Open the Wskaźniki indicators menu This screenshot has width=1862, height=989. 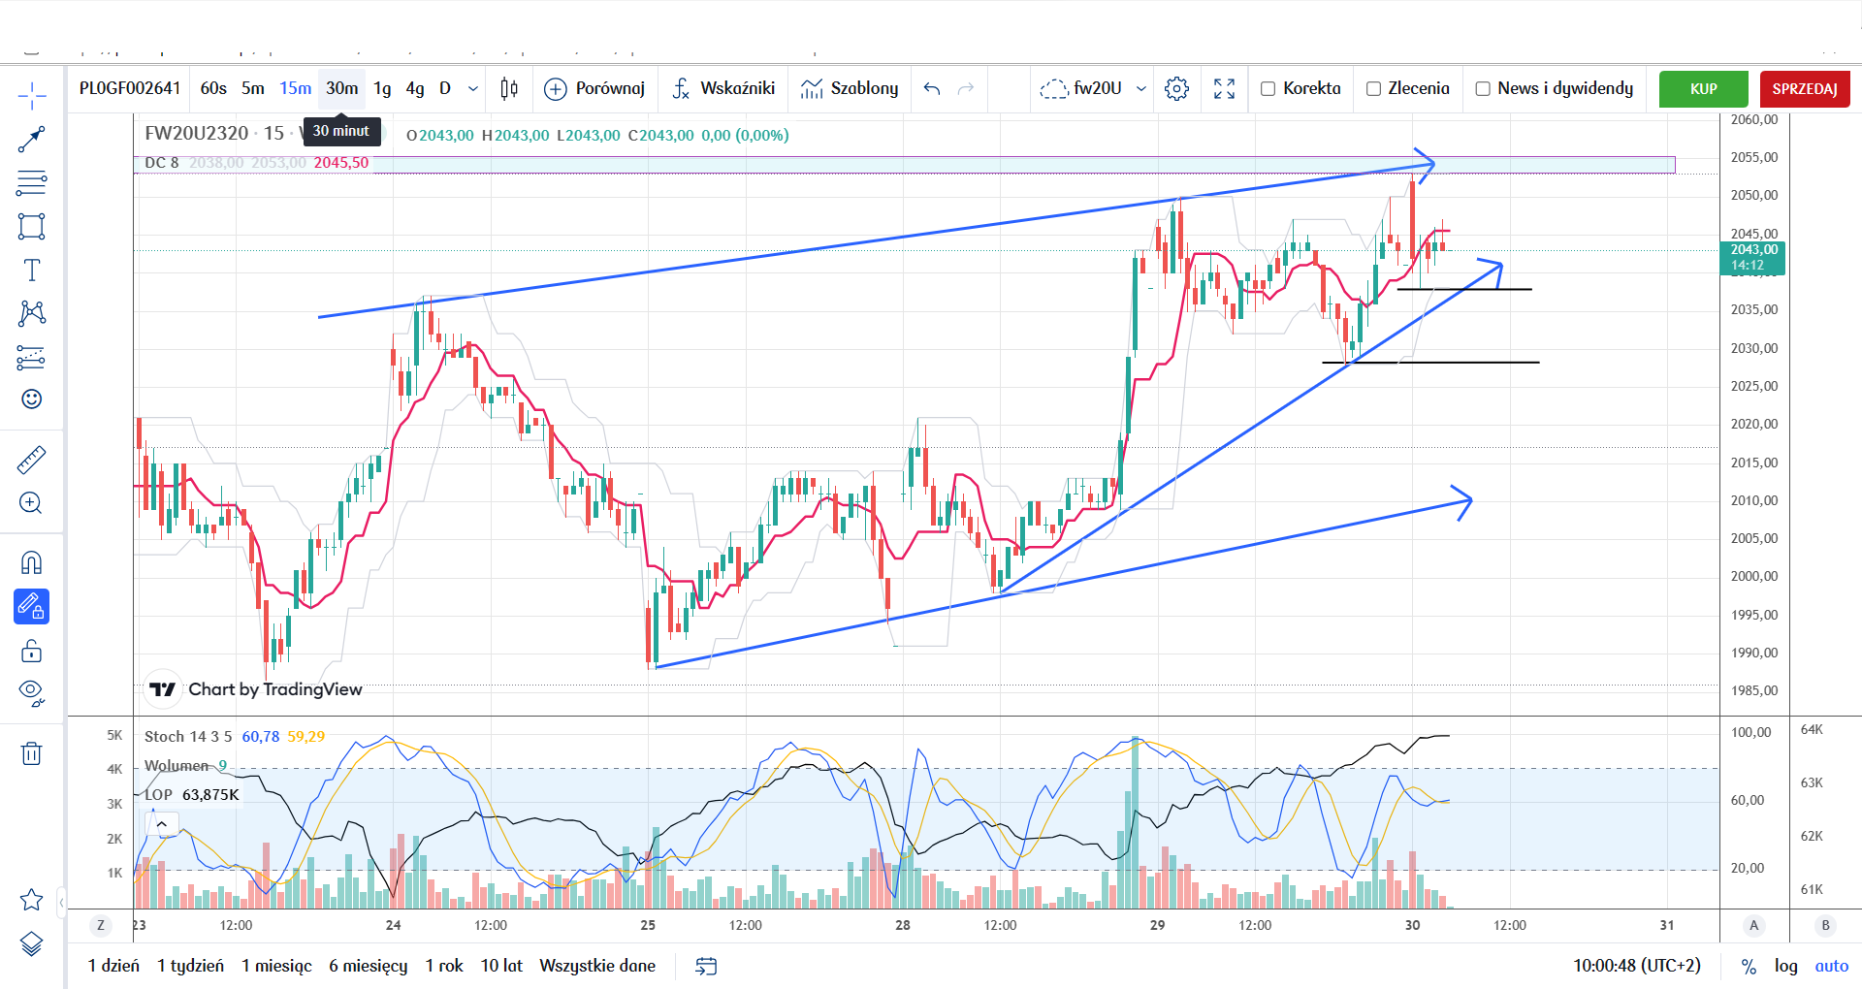[723, 89]
